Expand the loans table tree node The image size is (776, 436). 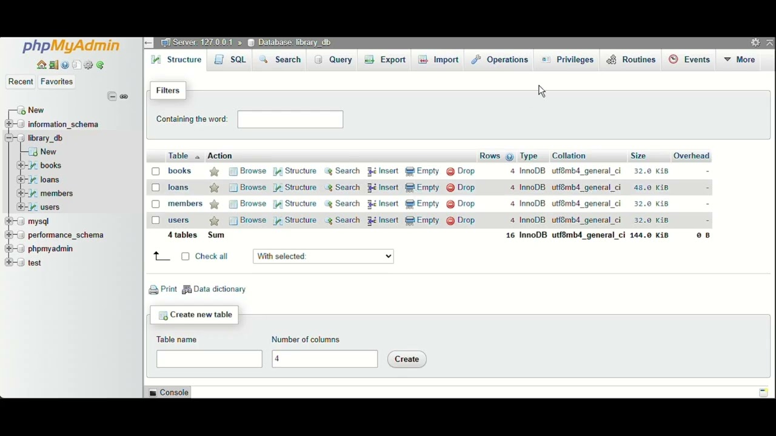(x=21, y=179)
